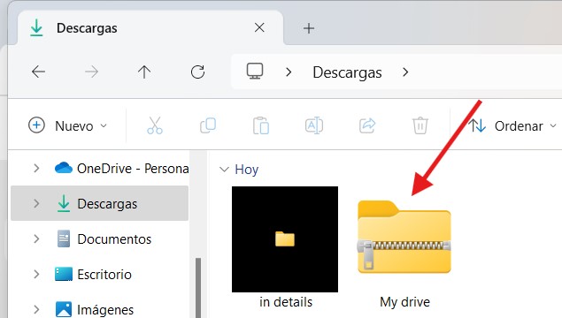Select the My drive zip folder

404,237
